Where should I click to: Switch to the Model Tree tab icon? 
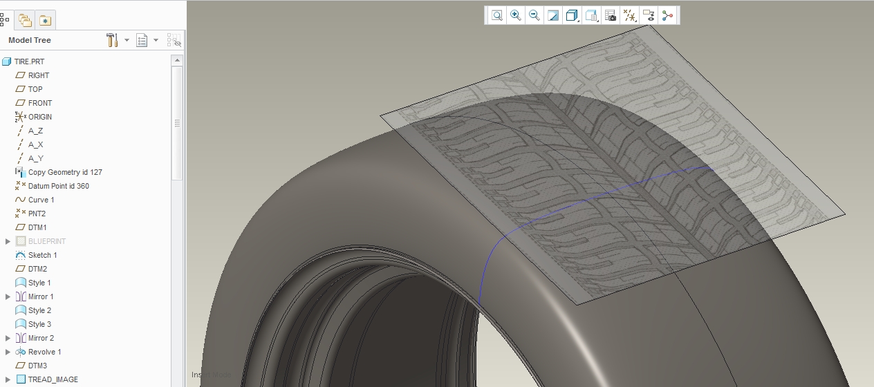coord(5,20)
